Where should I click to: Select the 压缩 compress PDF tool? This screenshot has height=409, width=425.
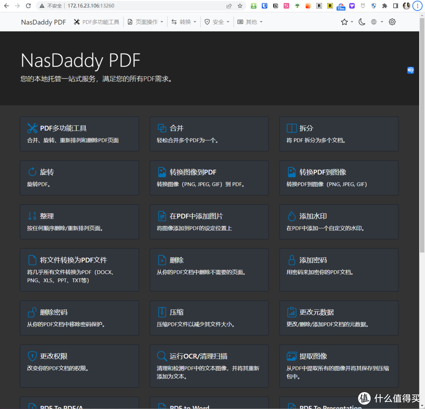click(209, 317)
